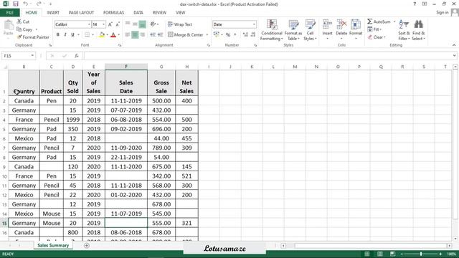Apply the yellow fill color

pyautogui.click(x=102, y=35)
